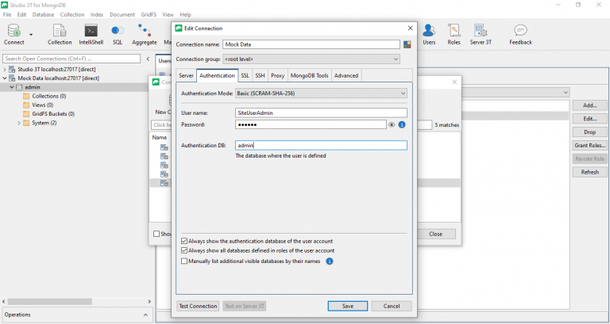The width and height of the screenshot is (610, 324).
Task: Click the password info icon
Action: coord(402,124)
